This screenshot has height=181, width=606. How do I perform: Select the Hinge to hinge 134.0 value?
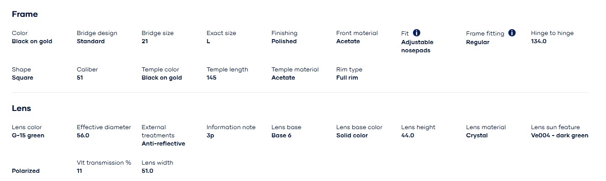(x=538, y=41)
